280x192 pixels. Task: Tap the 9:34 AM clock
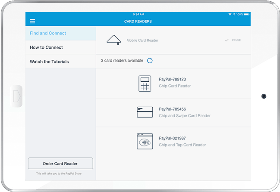coord(138,14)
